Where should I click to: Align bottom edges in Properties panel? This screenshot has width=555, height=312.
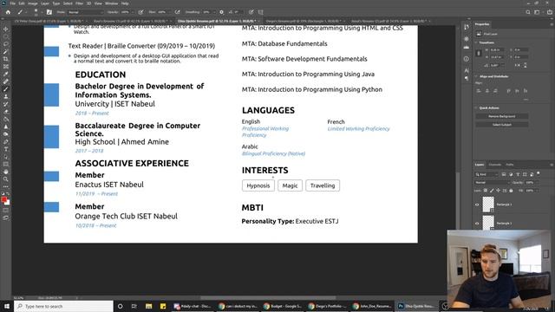click(526, 91)
